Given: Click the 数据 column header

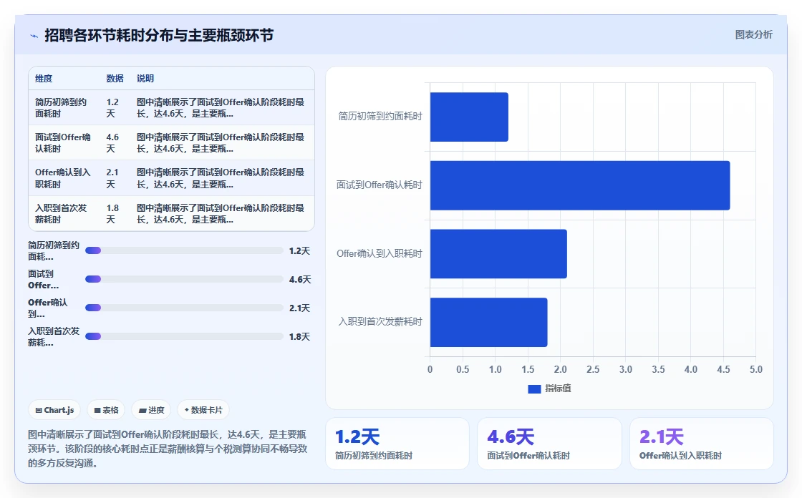Looking at the screenshot, I should (x=115, y=79).
